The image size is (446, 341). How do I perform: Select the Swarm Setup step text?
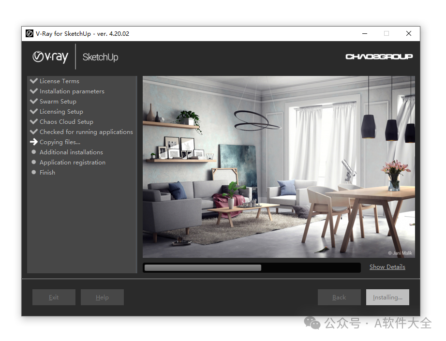58,102
